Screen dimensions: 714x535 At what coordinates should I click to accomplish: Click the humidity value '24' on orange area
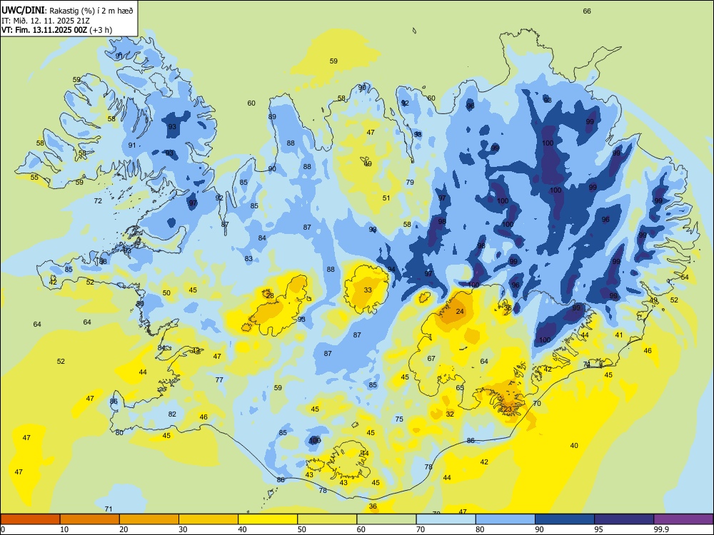460,312
